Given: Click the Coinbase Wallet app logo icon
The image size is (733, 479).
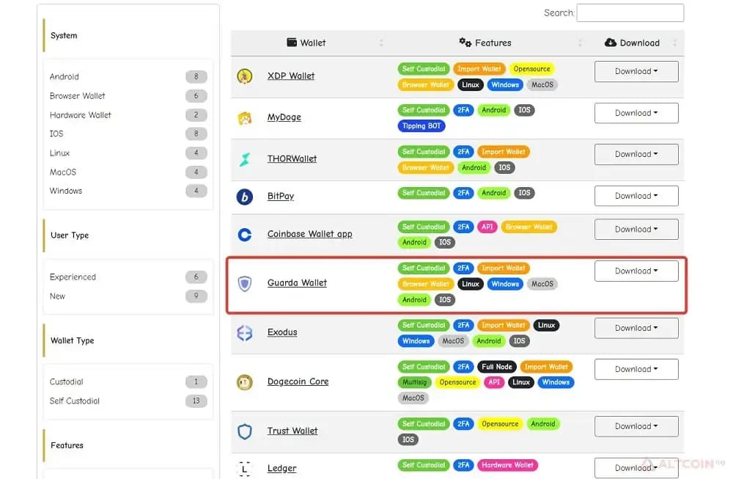Looking at the screenshot, I should tap(245, 234).
